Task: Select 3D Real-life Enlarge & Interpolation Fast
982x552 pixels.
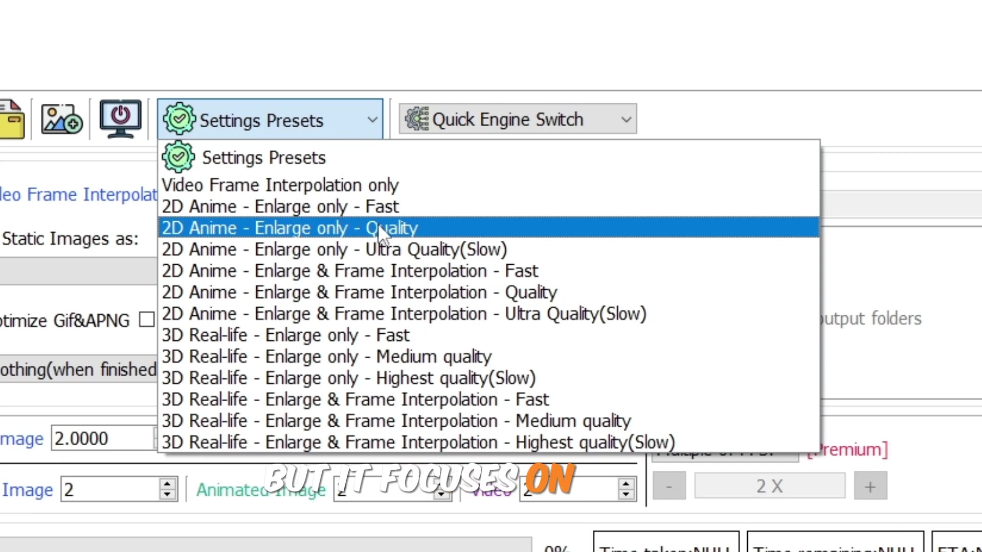Action: [x=355, y=399]
